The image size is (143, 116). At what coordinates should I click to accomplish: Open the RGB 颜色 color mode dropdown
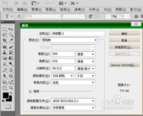[63, 76]
